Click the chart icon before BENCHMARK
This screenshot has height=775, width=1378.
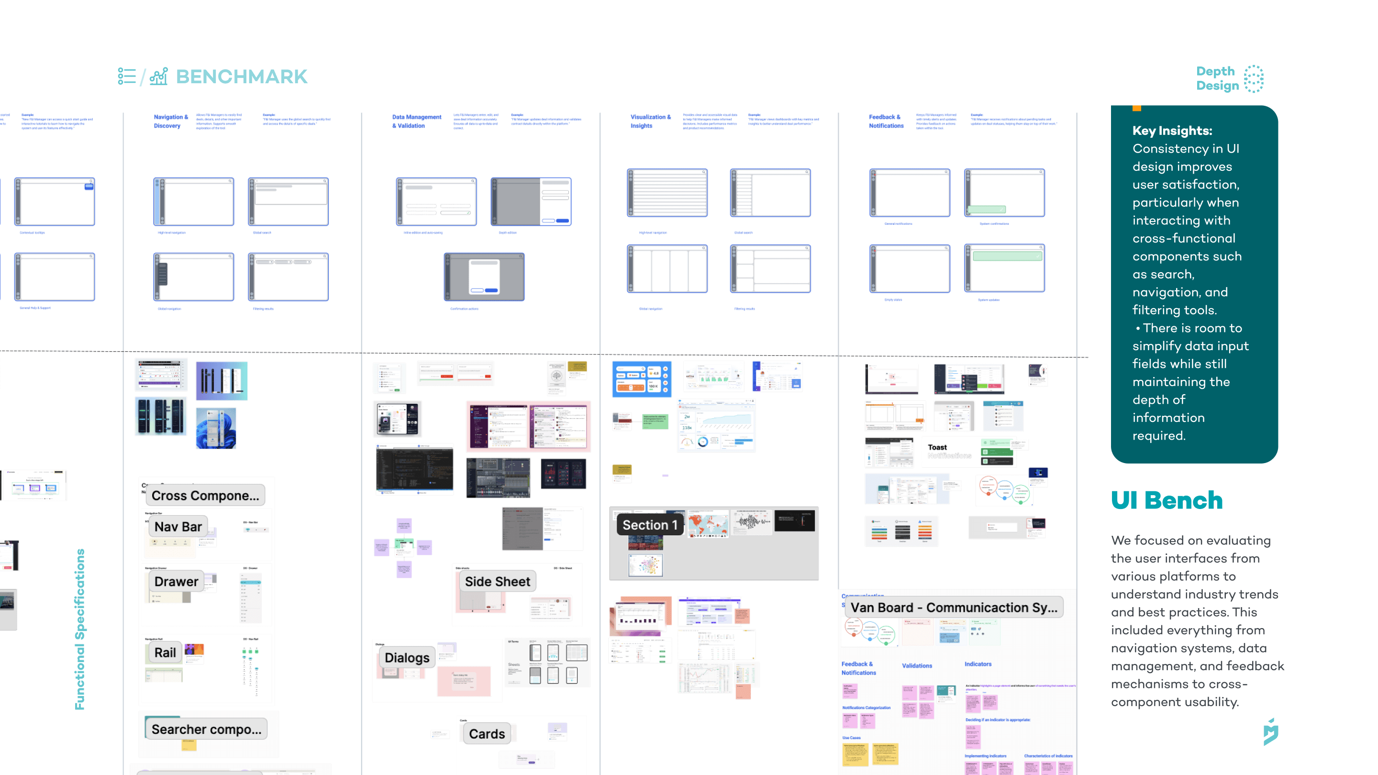(159, 77)
